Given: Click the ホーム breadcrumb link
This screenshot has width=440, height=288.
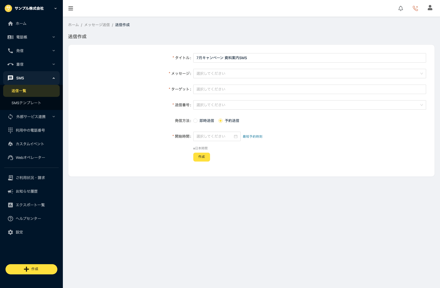Looking at the screenshot, I should tap(73, 25).
